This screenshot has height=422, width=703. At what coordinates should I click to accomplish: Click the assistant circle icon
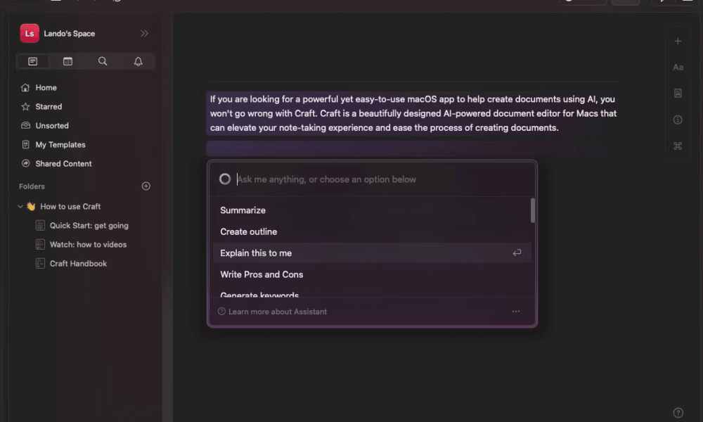click(225, 179)
